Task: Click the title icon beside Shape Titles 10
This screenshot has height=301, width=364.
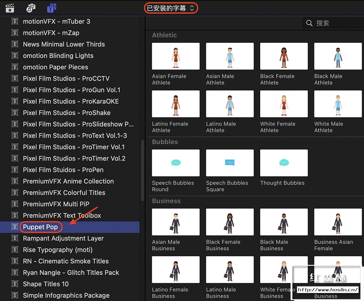Action: coord(15,284)
